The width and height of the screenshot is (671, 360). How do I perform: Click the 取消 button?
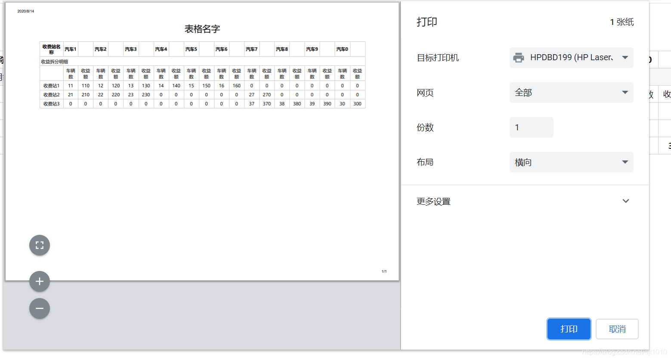tap(617, 329)
